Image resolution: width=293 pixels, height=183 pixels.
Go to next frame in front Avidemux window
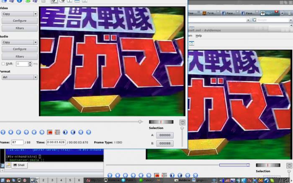point(26,132)
